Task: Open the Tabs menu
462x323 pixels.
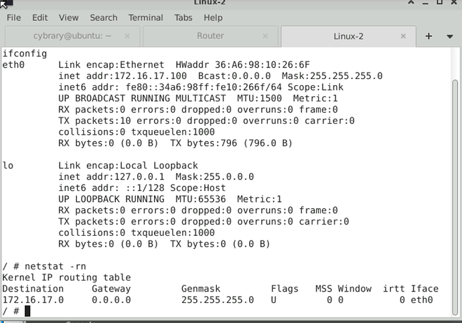Action: [x=183, y=17]
